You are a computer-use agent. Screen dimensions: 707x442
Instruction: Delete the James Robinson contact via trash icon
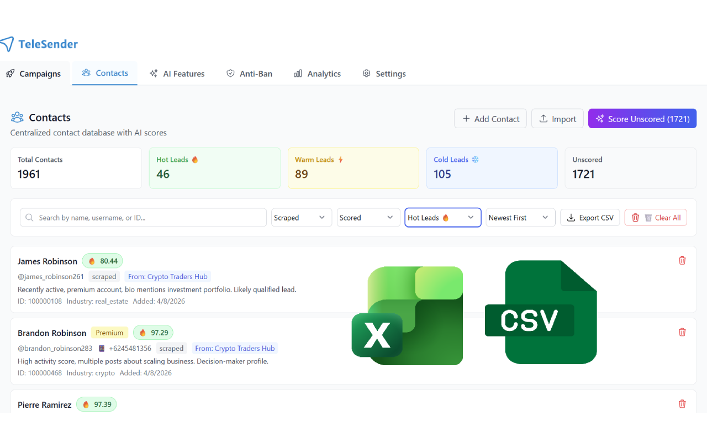[x=682, y=260]
